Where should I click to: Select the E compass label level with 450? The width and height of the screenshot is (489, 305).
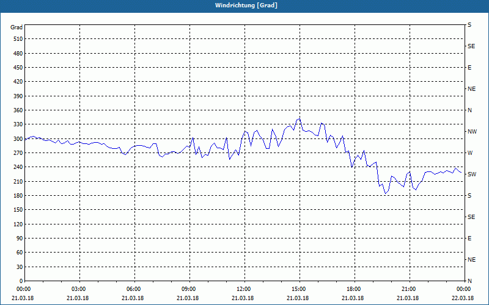click(469, 68)
